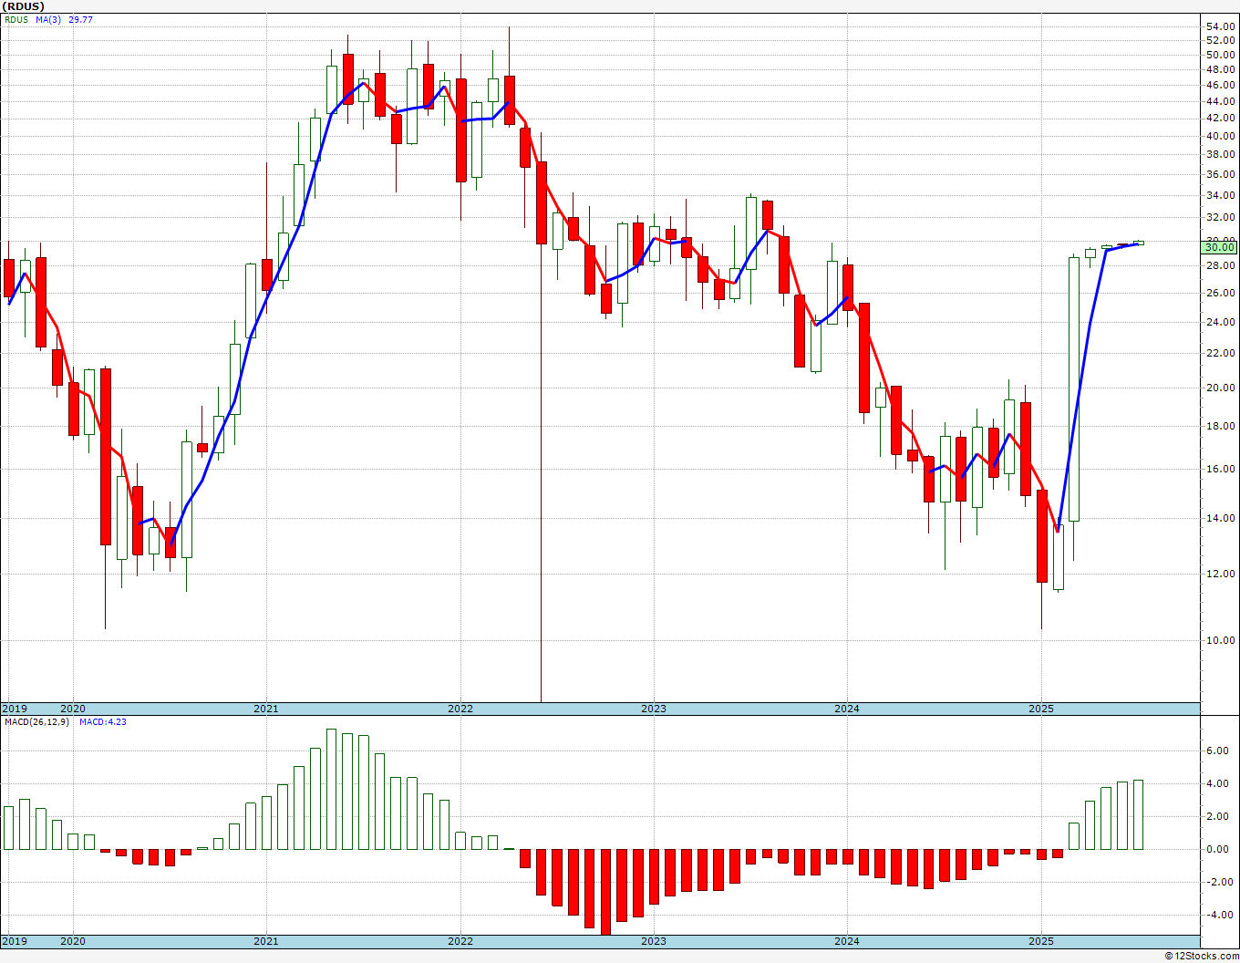Image resolution: width=1240 pixels, height=963 pixels.
Task: Click 2021 on the MACD panel time axis
Action: [x=266, y=941]
